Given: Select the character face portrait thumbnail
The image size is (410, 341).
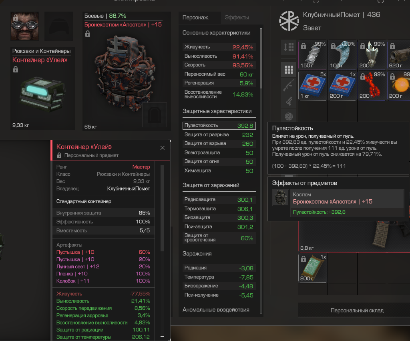Looking at the screenshot, I should 25,26.
